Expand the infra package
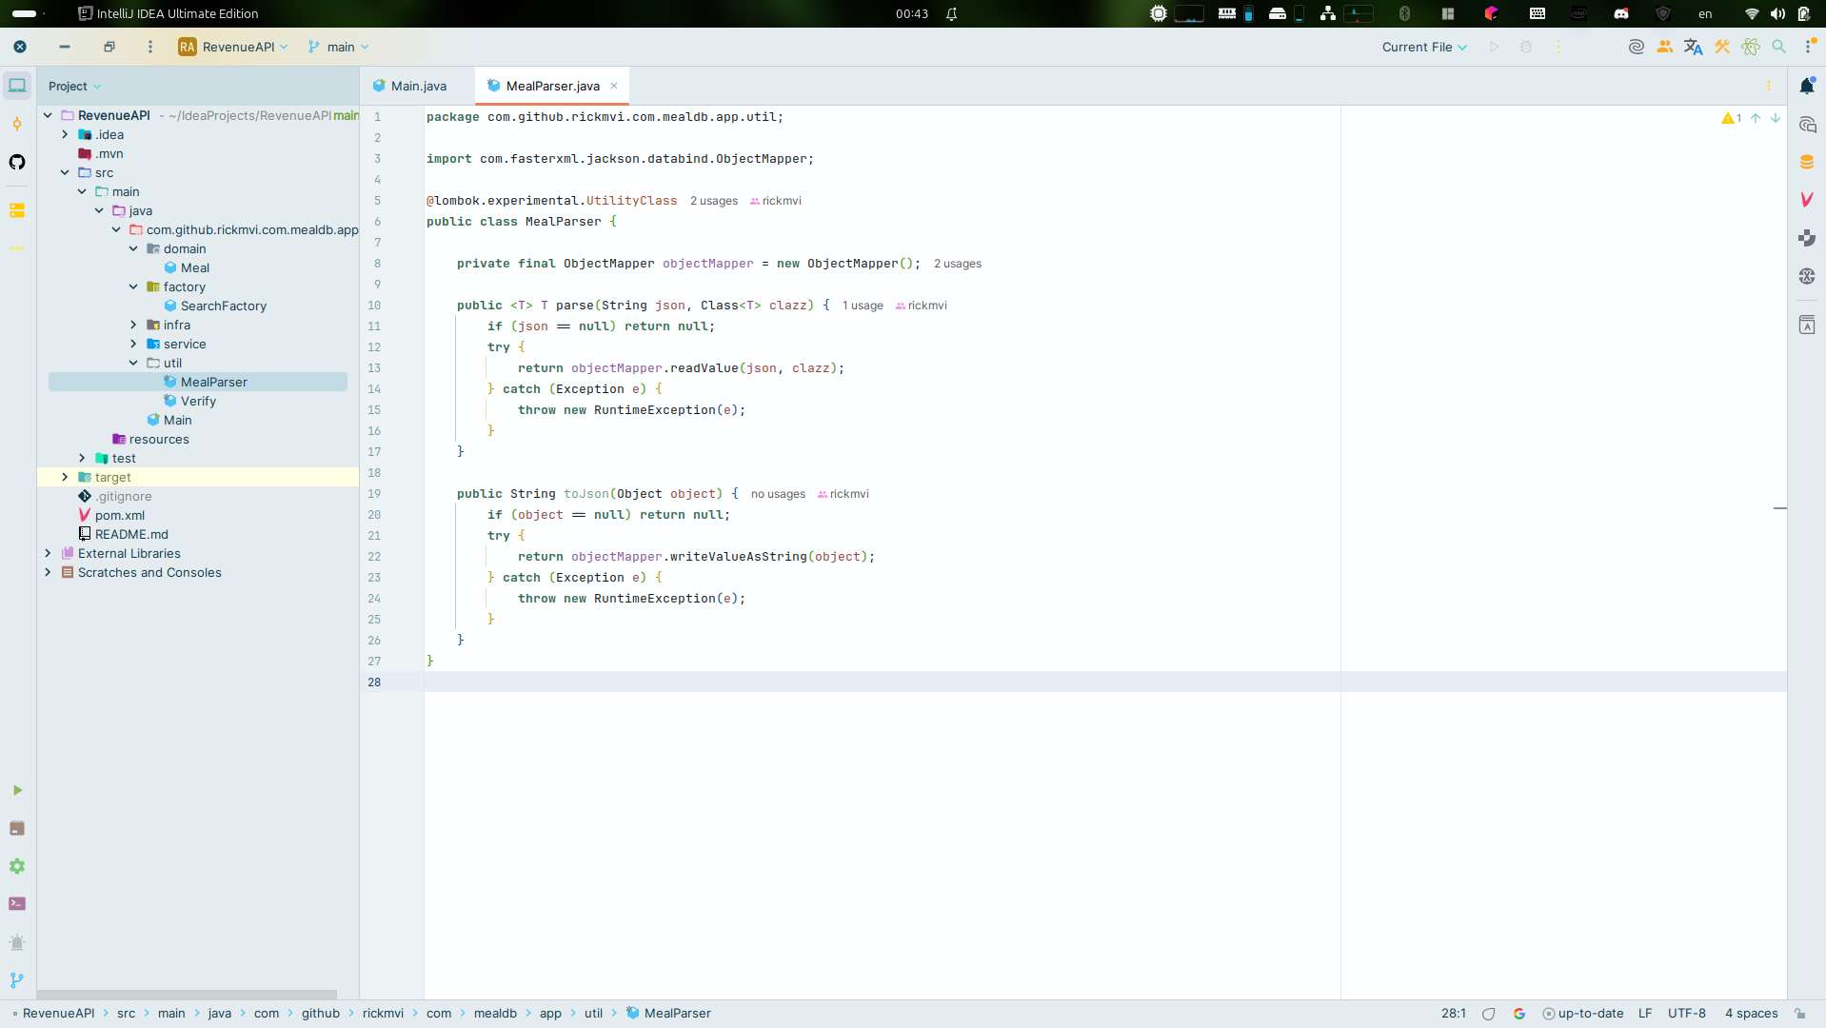 pos(133,325)
